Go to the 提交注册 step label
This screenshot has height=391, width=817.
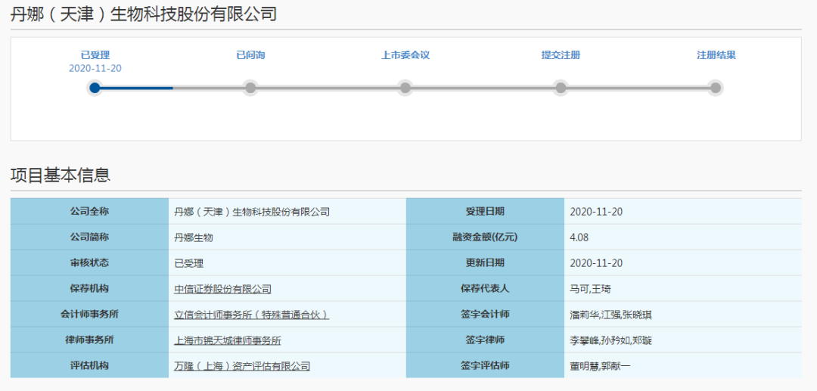(561, 55)
